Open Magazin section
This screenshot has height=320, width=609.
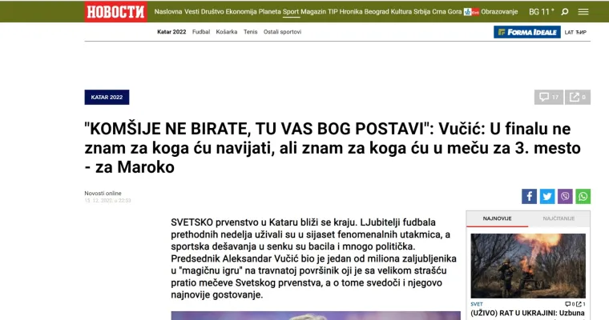click(313, 12)
